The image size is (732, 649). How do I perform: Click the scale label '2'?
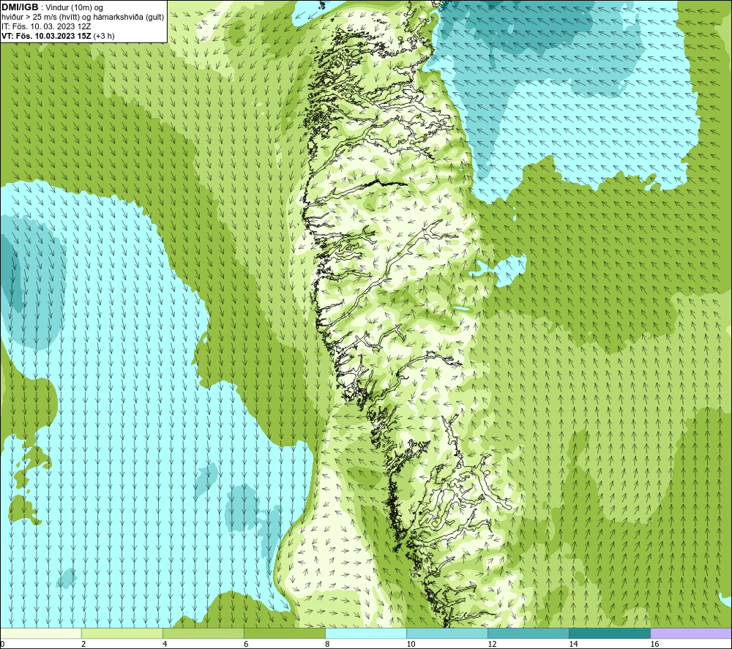click(83, 645)
